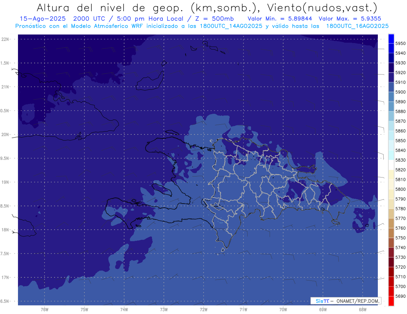Click the 'Sis' logo on the map
Image resolution: width=407 pixels, height=314 pixels.
pos(320,301)
